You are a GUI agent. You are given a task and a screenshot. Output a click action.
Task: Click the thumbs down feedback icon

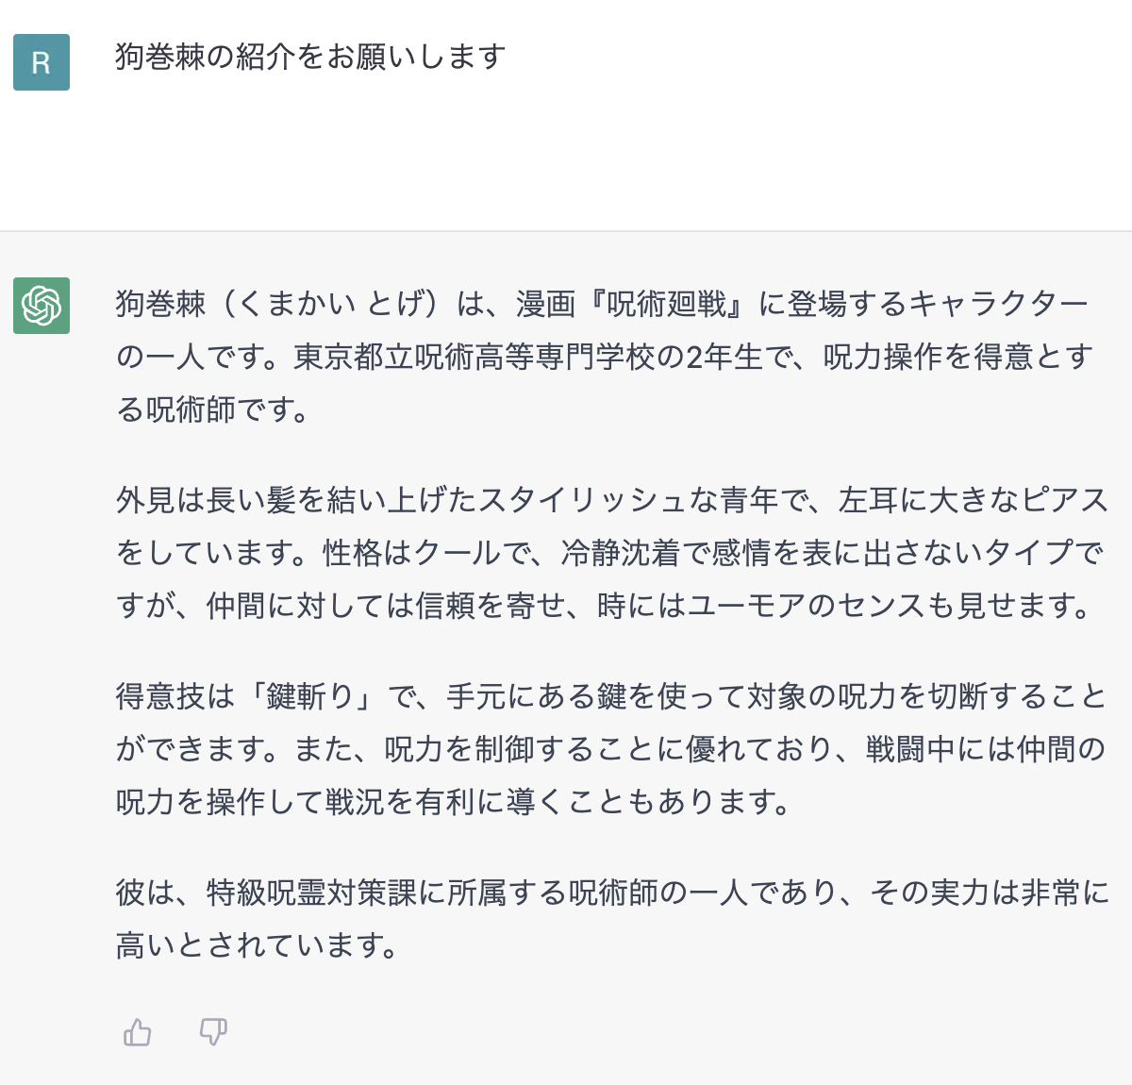(x=213, y=1032)
